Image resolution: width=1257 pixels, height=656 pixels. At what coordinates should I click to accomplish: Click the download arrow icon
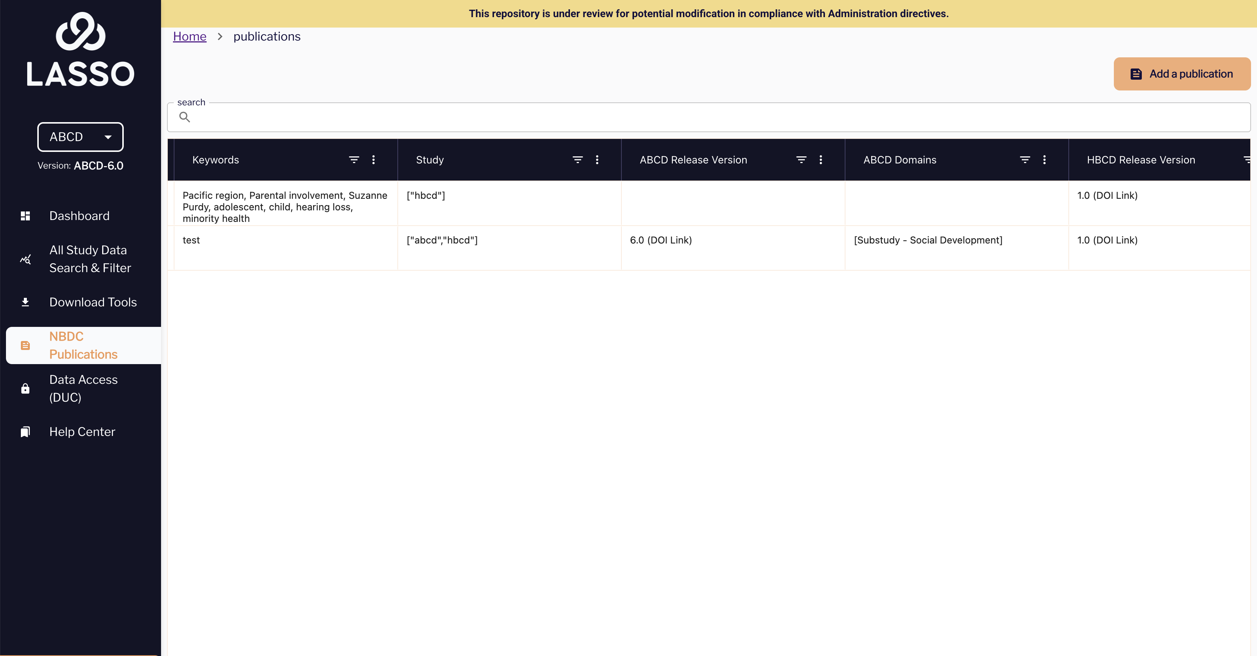click(25, 302)
